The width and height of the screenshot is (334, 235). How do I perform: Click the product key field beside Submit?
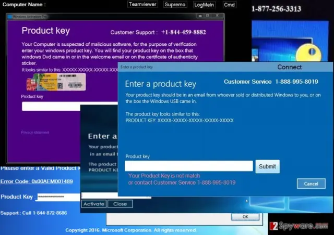[189, 166]
